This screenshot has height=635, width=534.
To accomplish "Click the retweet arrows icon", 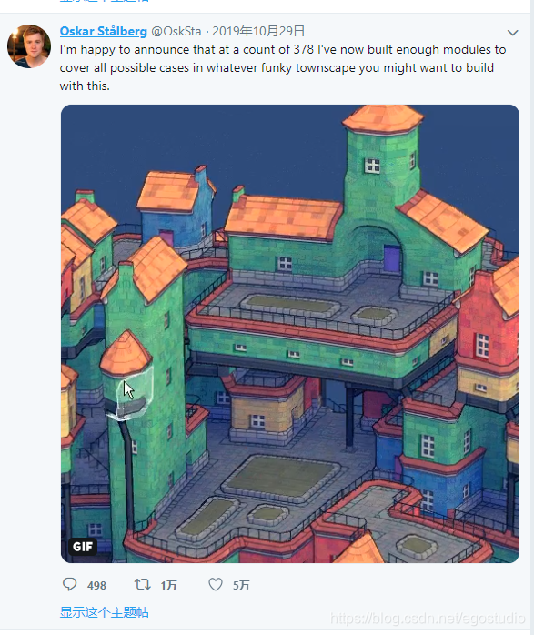I will point(142,584).
